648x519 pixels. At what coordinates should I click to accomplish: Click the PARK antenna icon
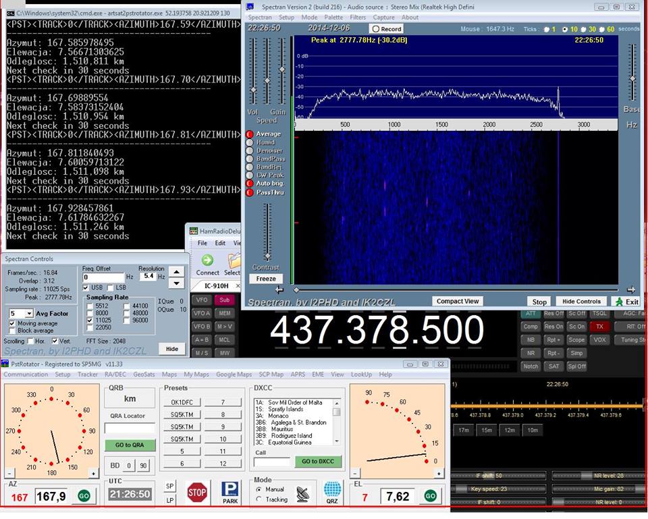(230, 491)
